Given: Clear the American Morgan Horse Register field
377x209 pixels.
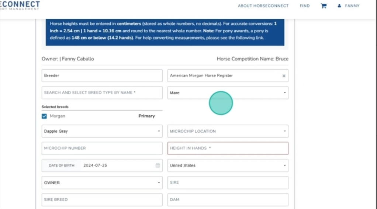Looking at the screenshot, I should [x=284, y=76].
